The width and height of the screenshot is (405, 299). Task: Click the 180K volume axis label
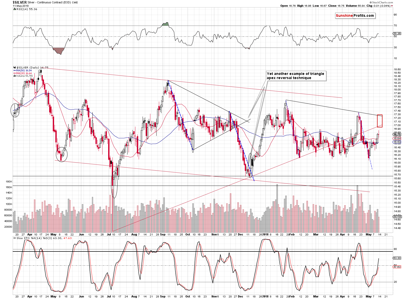[x=9, y=182]
